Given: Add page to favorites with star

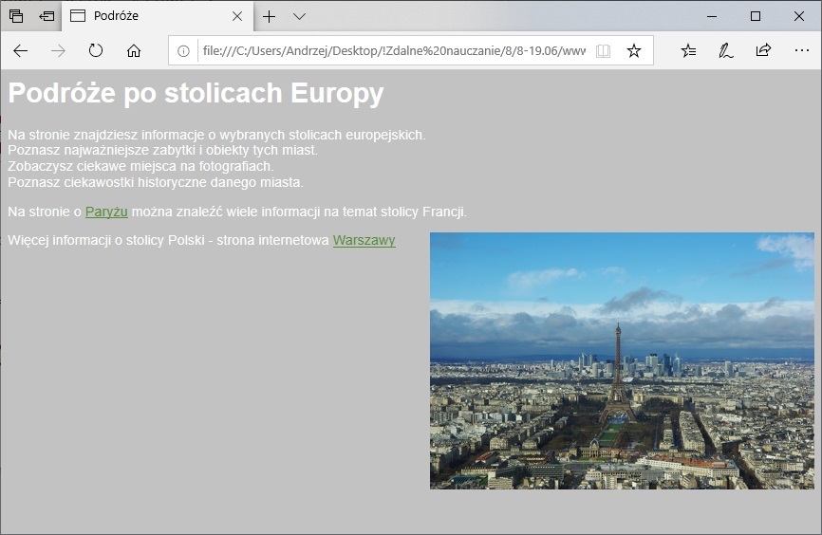Looking at the screenshot, I should [634, 51].
